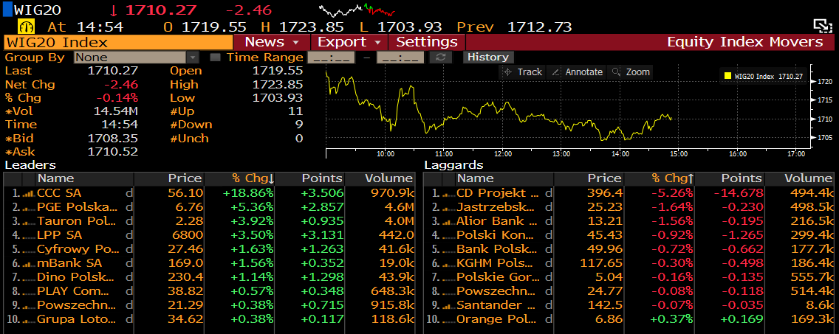Click the refresh time range icon
This screenshot has width=839, height=334.
coord(440,58)
